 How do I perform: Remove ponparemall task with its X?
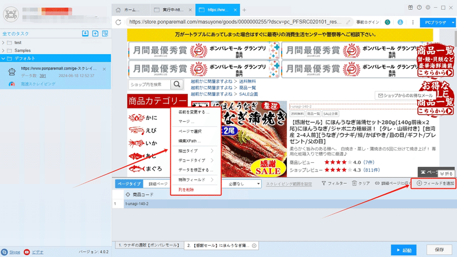click(105, 69)
